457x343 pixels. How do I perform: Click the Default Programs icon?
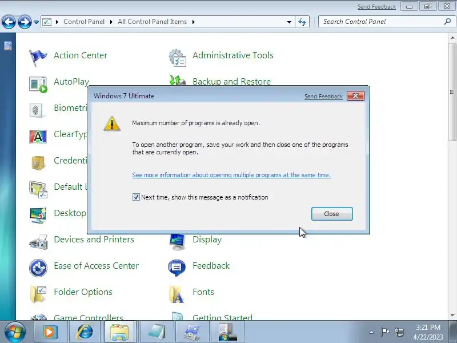pos(38,189)
